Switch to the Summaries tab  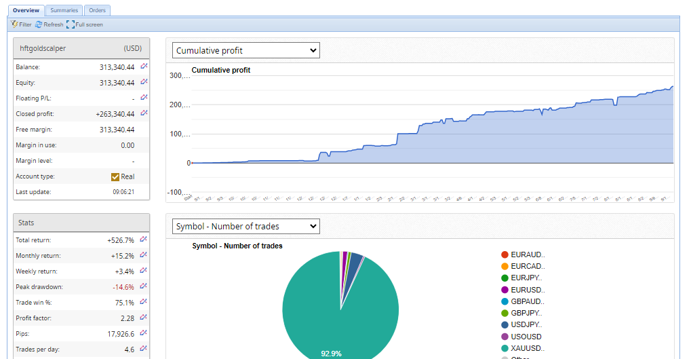click(x=64, y=10)
